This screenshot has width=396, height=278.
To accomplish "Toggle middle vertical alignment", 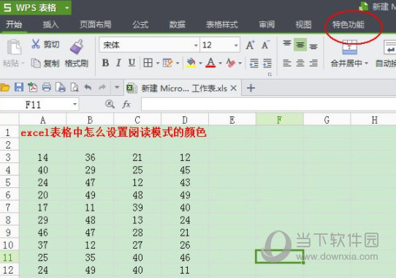I will (x=300, y=45).
